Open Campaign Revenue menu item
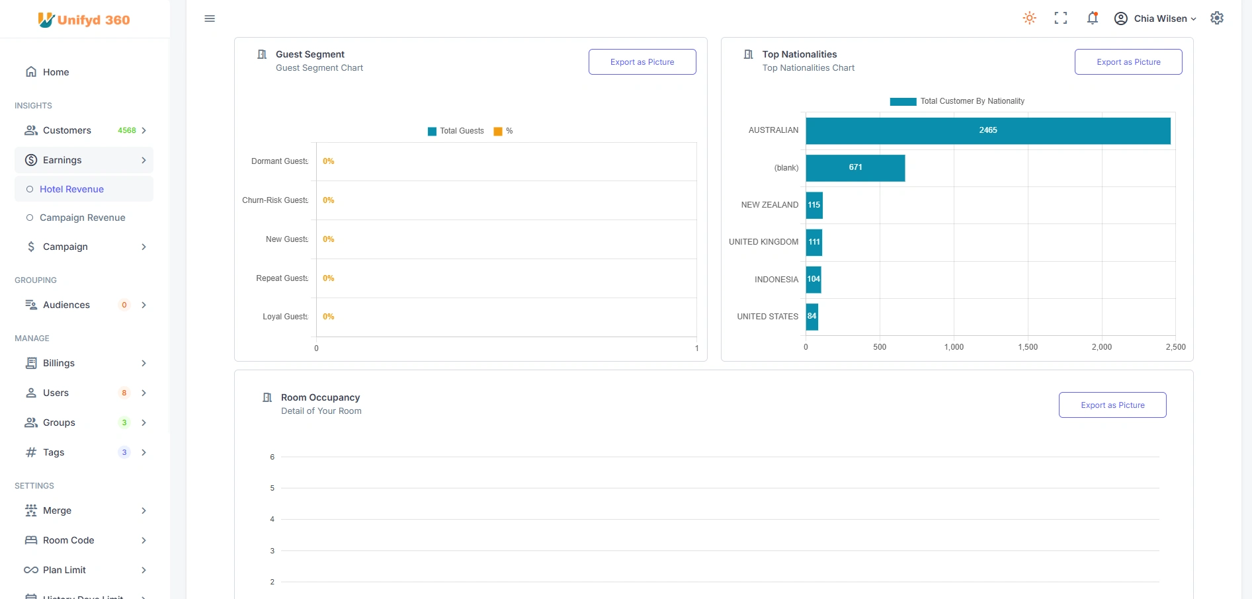 pos(82,218)
